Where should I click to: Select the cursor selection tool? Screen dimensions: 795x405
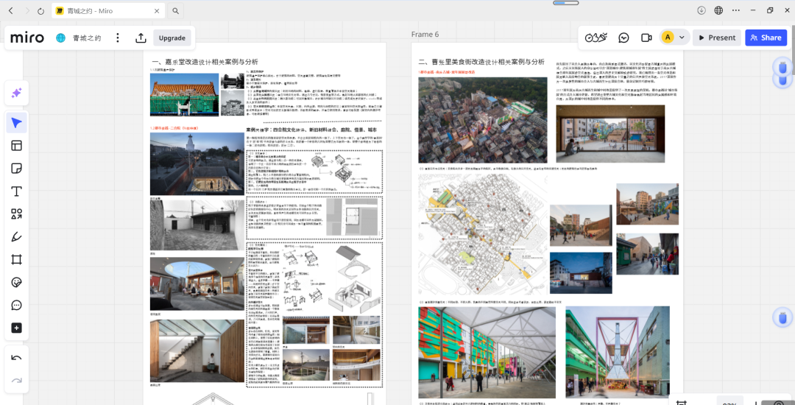[x=16, y=122]
